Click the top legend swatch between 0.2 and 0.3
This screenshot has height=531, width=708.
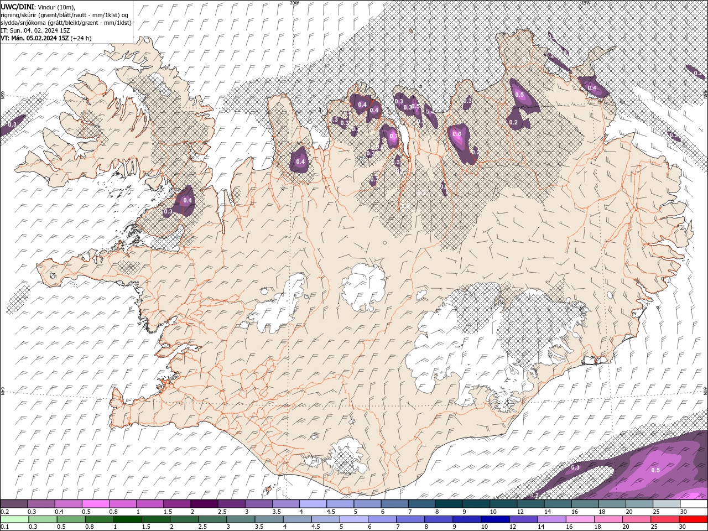(14, 504)
